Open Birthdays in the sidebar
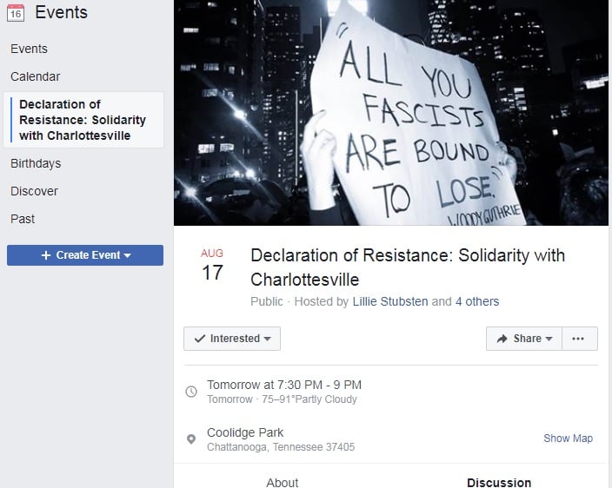612x488 pixels. 36,163
